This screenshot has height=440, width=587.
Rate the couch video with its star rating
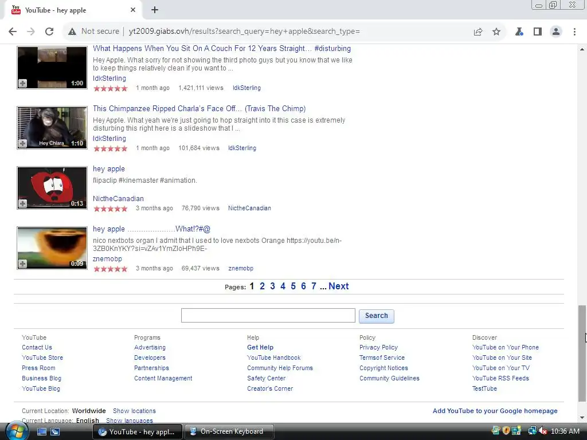111,88
